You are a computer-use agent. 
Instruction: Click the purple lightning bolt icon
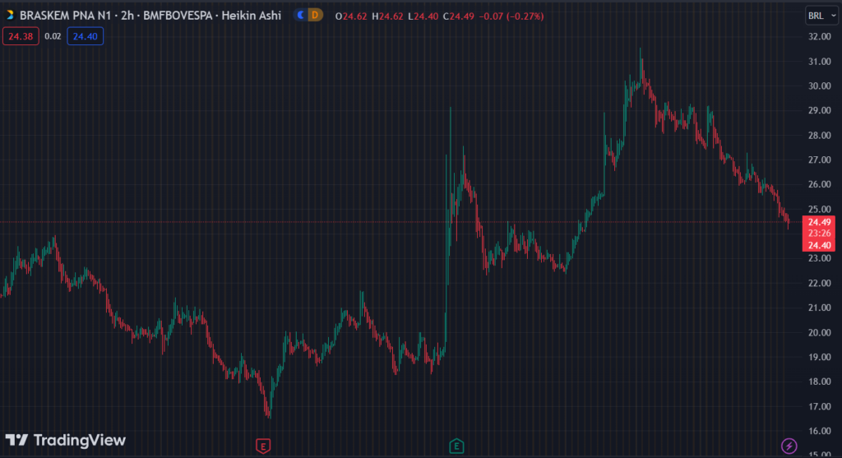tap(789, 446)
